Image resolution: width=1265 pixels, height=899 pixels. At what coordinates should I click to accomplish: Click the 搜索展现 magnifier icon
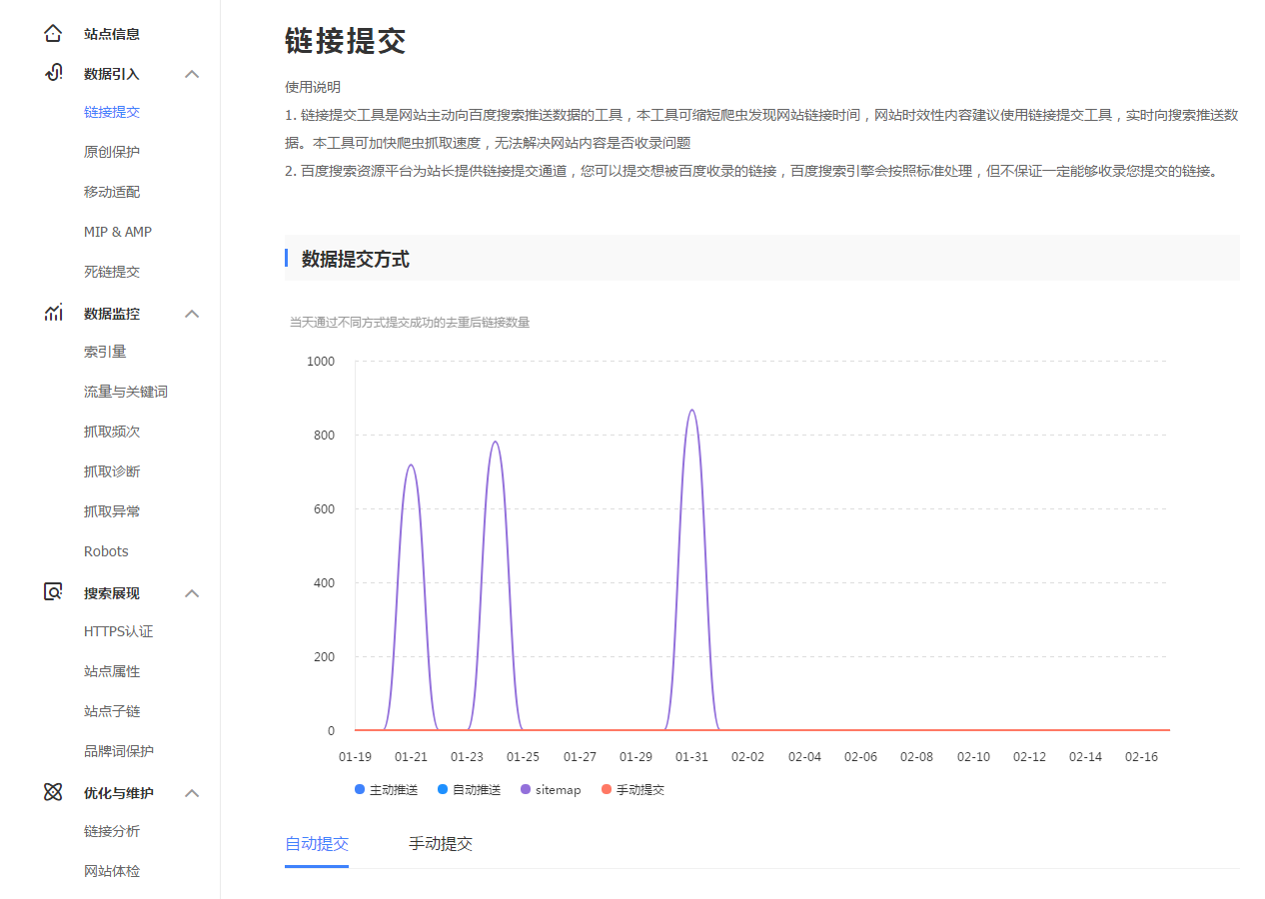[x=52, y=592]
